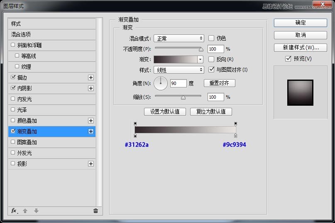Click the 不透明度 value field

click(215, 49)
